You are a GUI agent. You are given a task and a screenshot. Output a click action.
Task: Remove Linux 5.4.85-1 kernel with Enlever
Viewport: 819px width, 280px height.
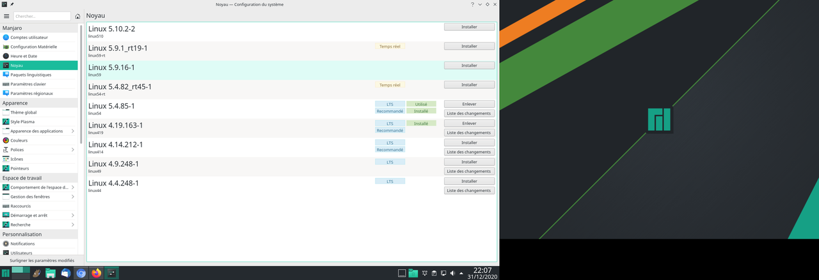(469, 104)
